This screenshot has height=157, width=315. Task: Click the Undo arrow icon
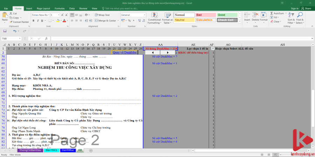point(14,31)
